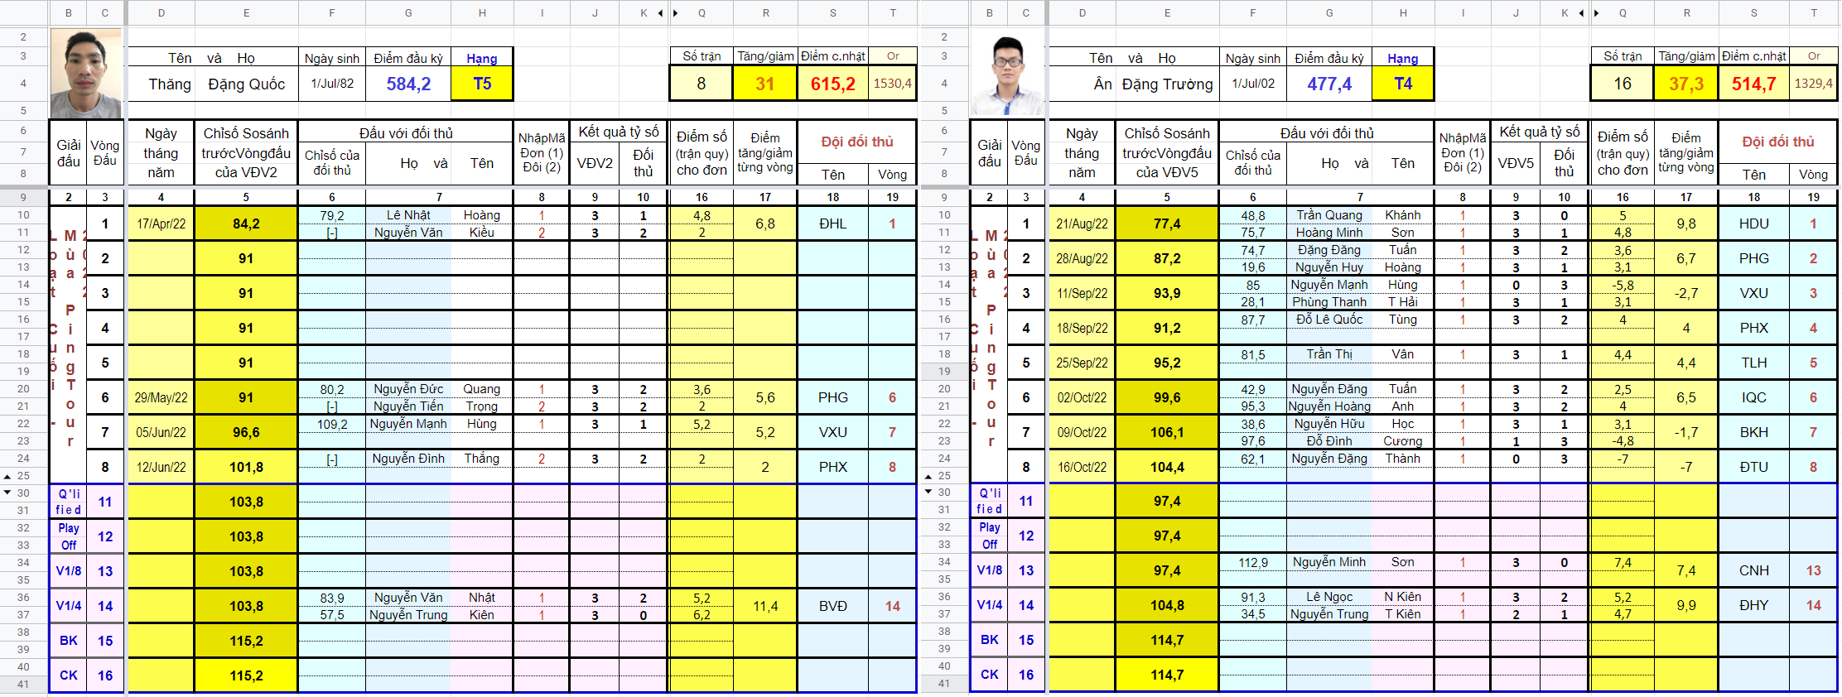Click opponent team cell ĐHL
The height and width of the screenshot is (697, 1842).
pyautogui.click(x=833, y=224)
